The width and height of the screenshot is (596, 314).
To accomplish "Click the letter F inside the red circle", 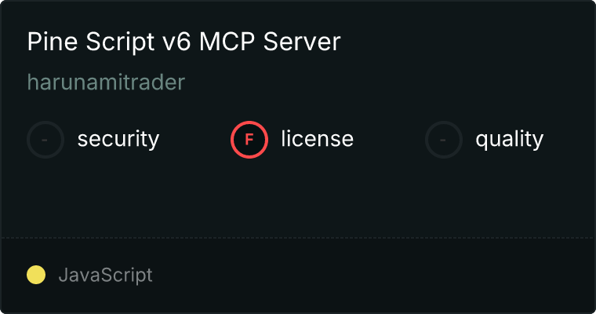I will pos(249,140).
